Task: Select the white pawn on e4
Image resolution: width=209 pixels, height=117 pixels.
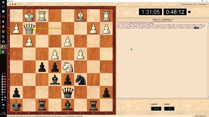Action: (x=55, y=54)
